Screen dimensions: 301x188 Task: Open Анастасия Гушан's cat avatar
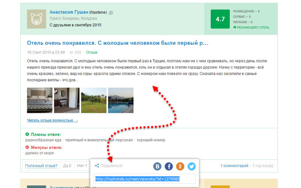(36, 19)
